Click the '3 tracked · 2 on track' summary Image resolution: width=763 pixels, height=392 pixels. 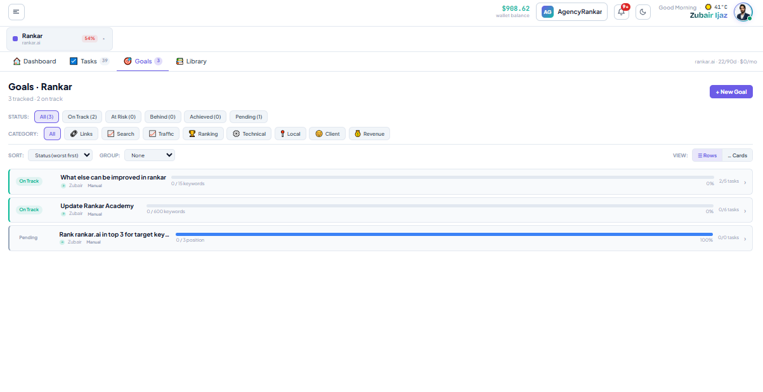(36, 99)
